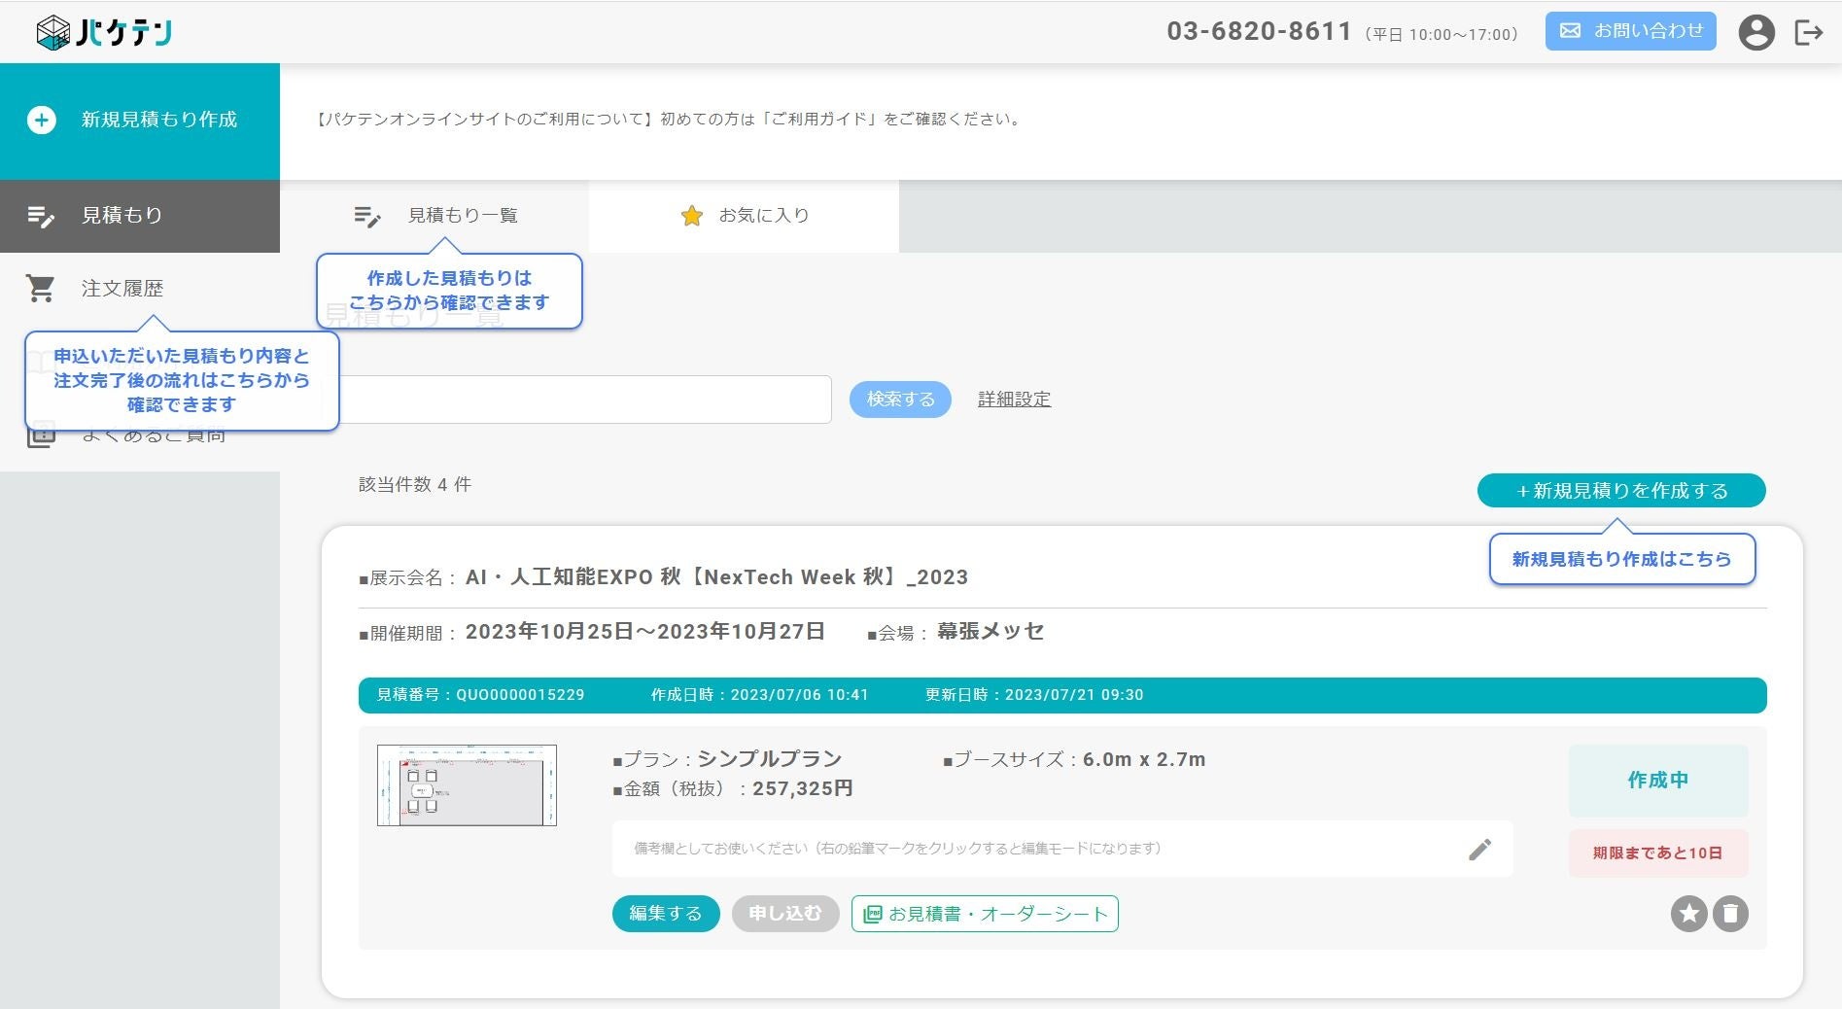The height and width of the screenshot is (1009, 1842).
Task: Click the booth size 6.0m x 2.7m
Action: (1144, 760)
